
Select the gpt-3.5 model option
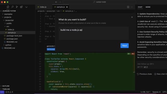click(x=140, y=67)
